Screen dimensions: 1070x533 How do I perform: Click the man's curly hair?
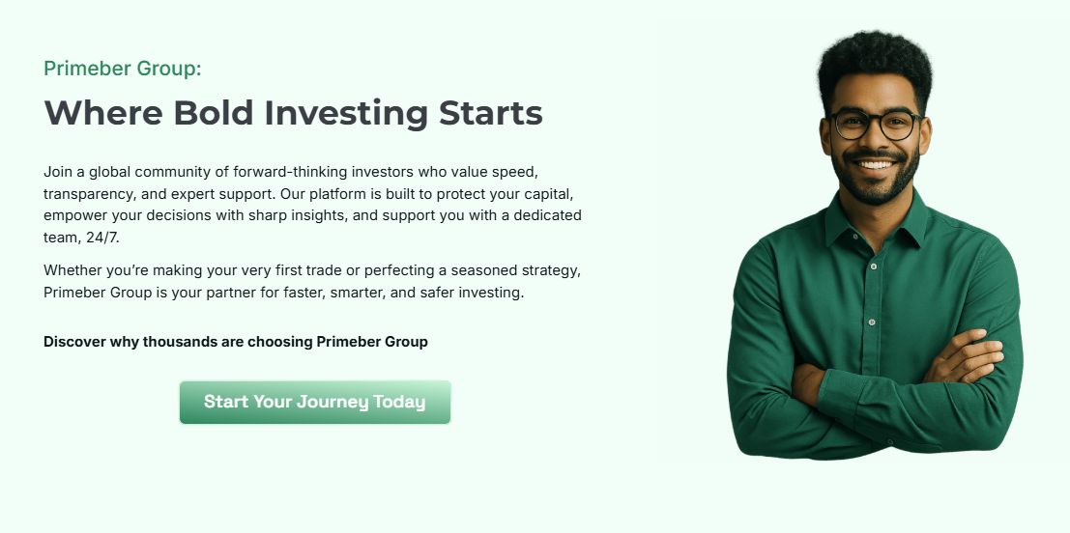click(x=874, y=60)
